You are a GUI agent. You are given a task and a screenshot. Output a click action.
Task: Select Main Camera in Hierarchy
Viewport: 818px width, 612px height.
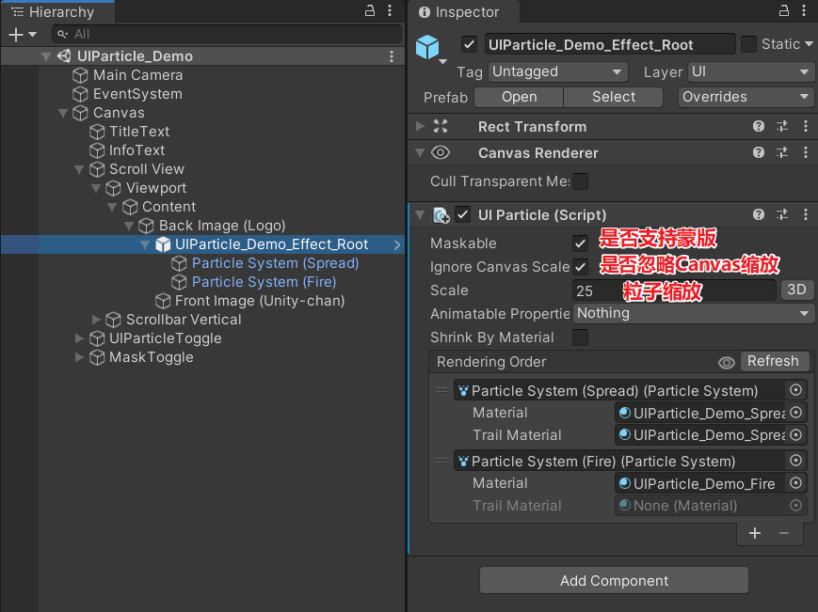coord(137,75)
